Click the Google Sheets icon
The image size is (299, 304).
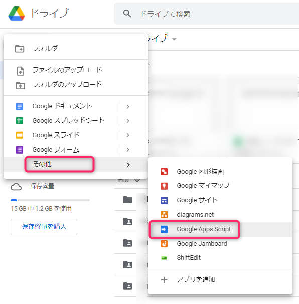pyautogui.click(x=20, y=121)
